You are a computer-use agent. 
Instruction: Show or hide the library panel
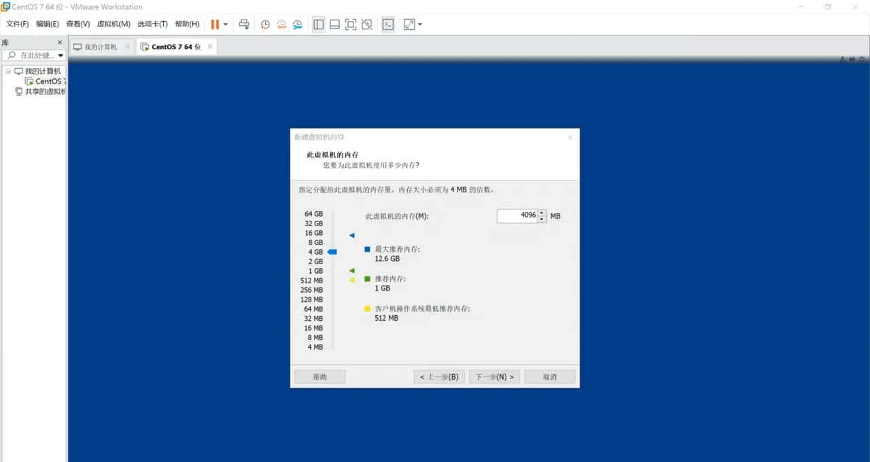pos(319,24)
